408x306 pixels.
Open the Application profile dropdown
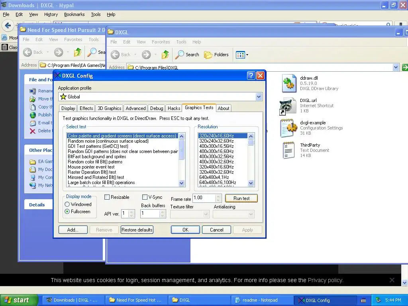click(x=259, y=97)
